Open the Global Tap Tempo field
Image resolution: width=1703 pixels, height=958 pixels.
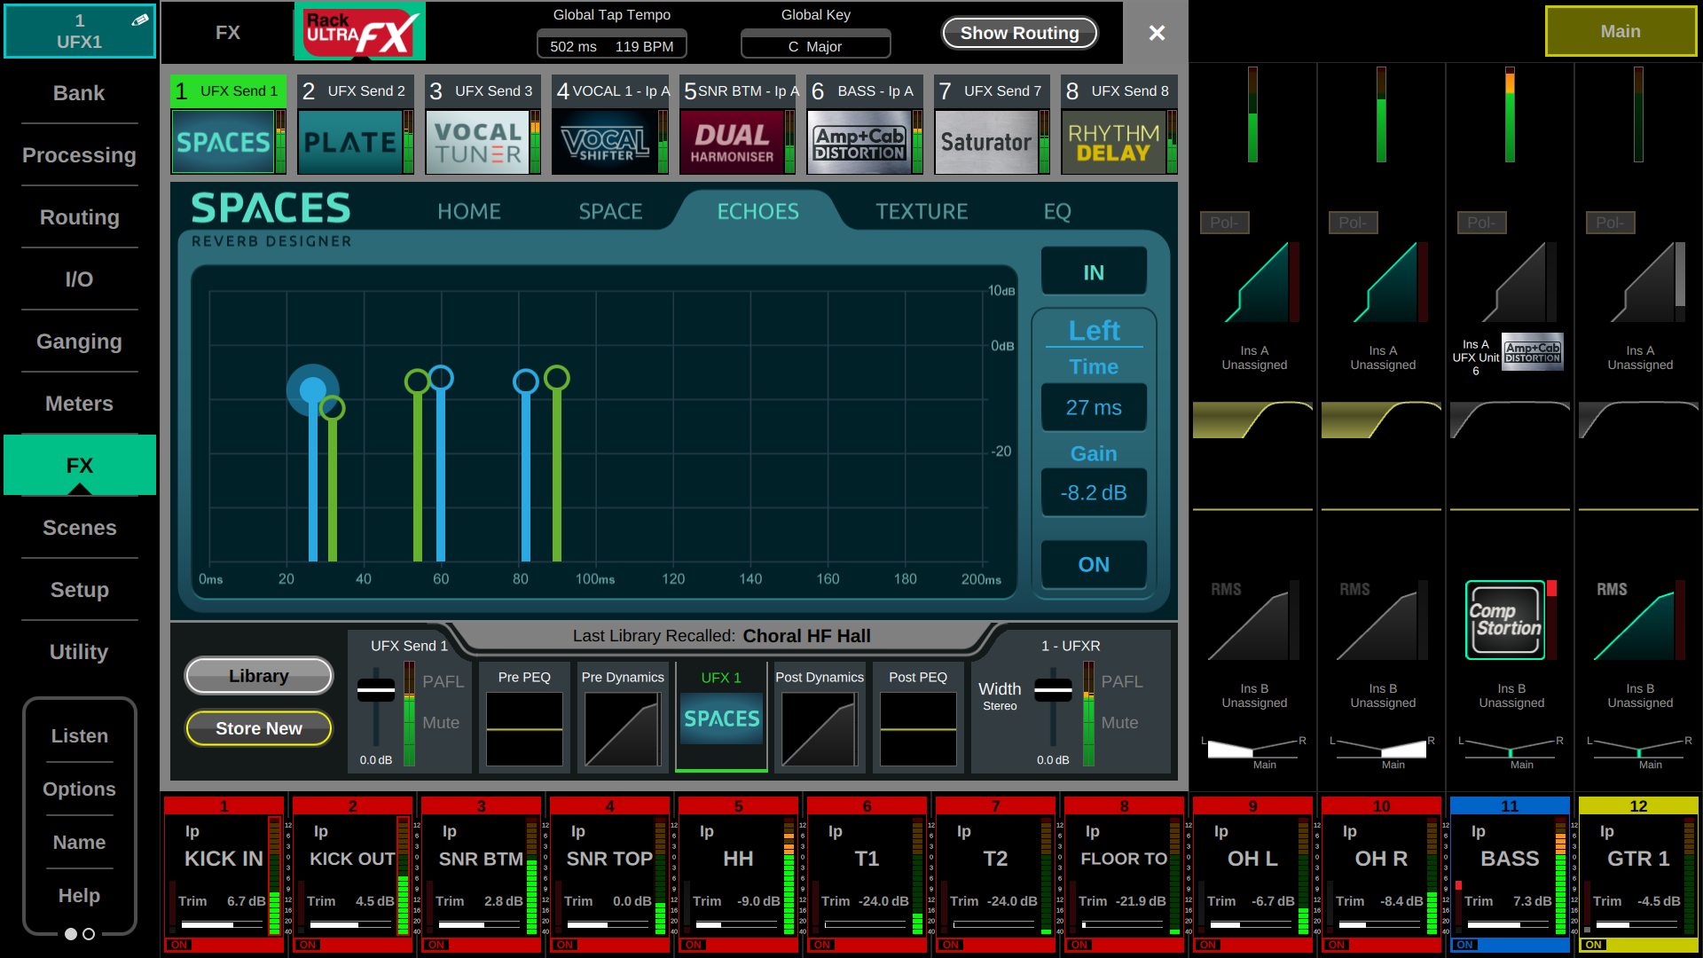611,46
